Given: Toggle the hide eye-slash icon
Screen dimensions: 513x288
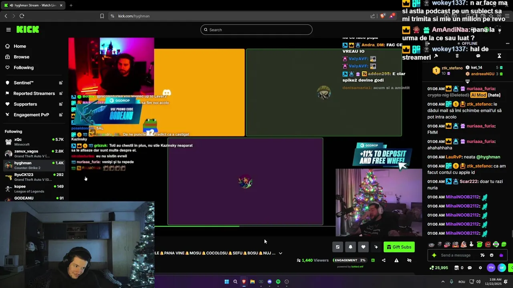Looking at the screenshot, I should coord(409,260).
